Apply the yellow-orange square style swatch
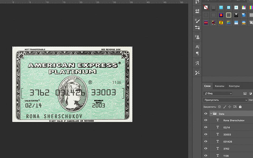This screenshot has width=253, height=158. click(221, 23)
